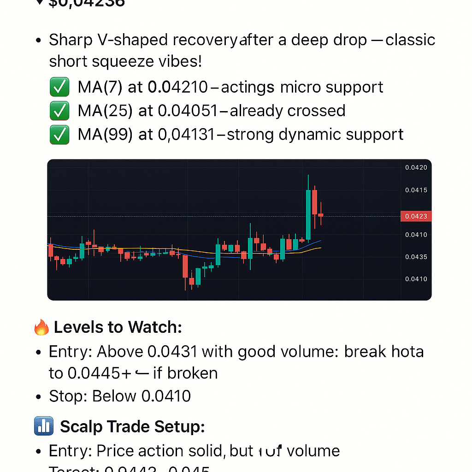Click the Levels to Watch heading

(118, 328)
